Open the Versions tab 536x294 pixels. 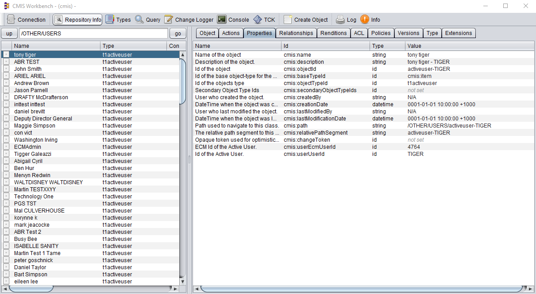coord(409,33)
